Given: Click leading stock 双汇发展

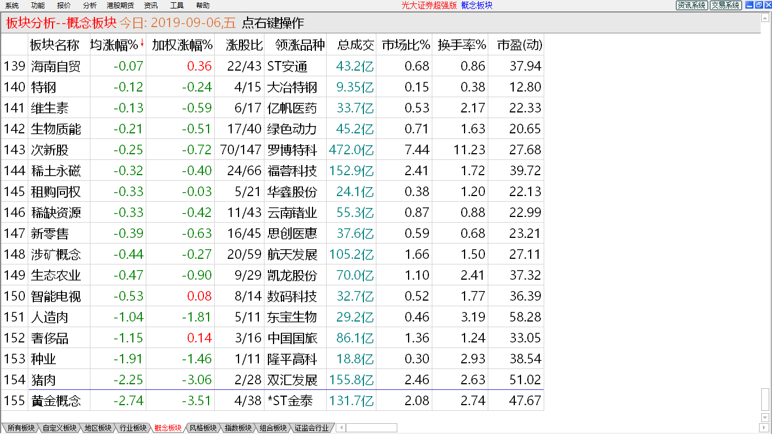Looking at the screenshot, I should pyautogui.click(x=292, y=380).
